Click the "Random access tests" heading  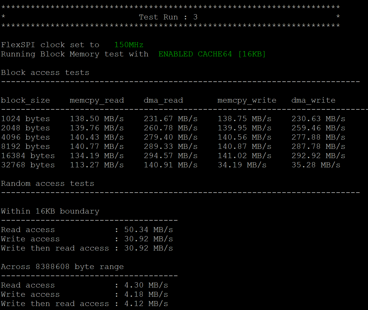pos(47,184)
